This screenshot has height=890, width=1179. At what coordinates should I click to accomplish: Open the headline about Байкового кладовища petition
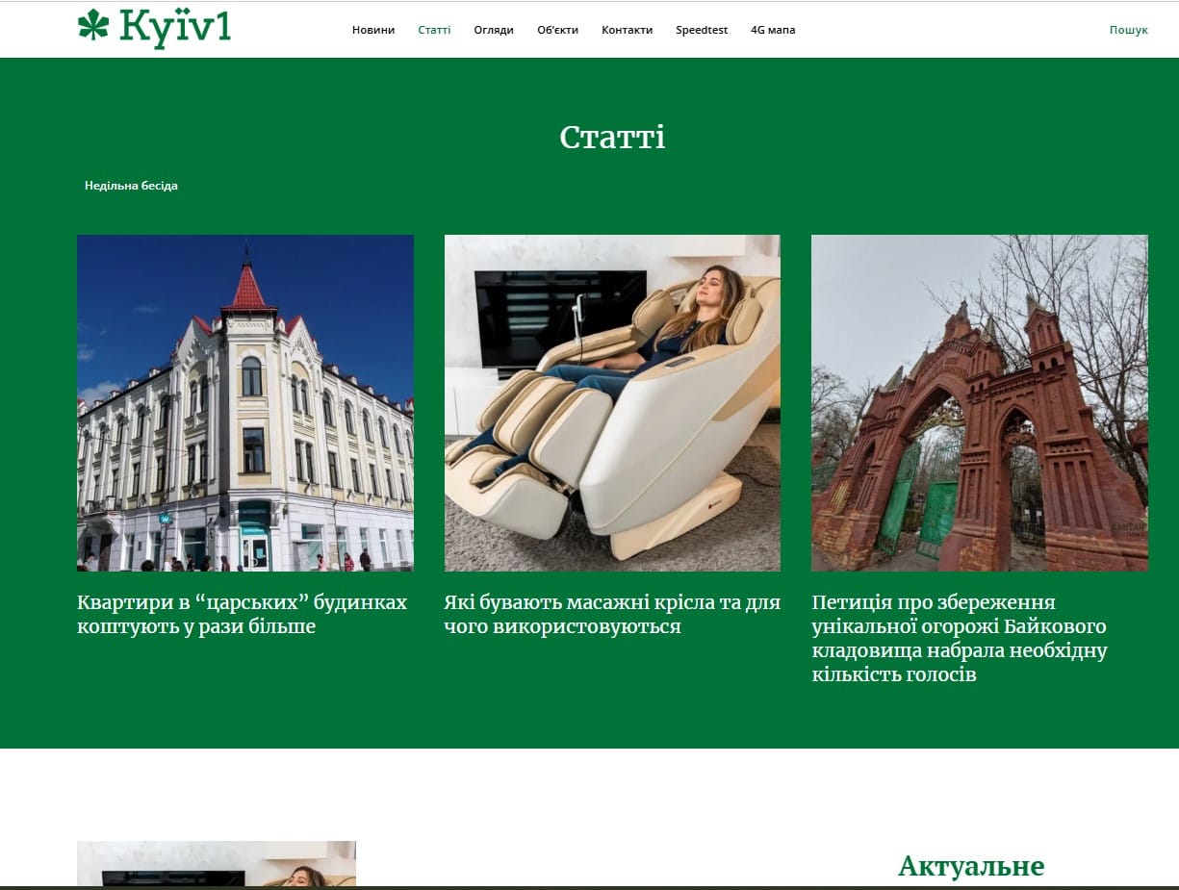tap(960, 638)
